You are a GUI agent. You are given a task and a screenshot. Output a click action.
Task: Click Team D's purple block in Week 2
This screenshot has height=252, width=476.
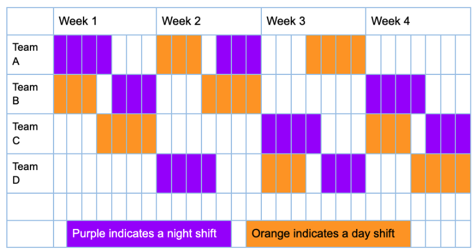click(186, 174)
